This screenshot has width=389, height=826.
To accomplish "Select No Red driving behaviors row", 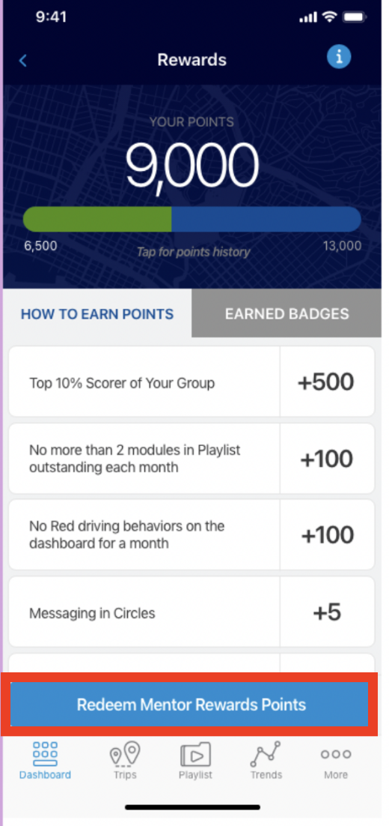I will (x=192, y=534).
